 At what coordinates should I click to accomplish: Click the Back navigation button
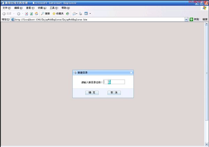(x=7, y=14)
